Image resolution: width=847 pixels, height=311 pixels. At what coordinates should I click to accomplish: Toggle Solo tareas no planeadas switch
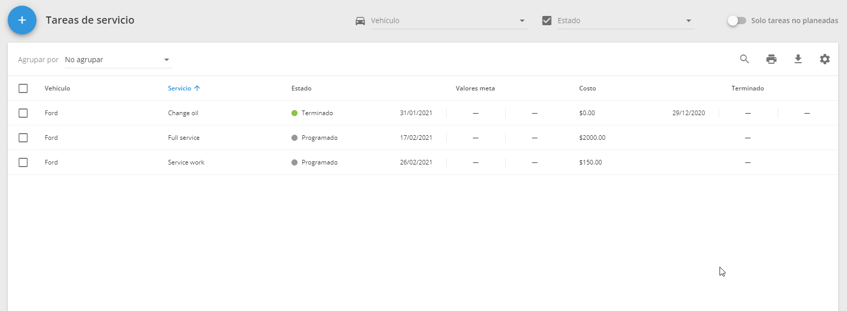pos(736,21)
